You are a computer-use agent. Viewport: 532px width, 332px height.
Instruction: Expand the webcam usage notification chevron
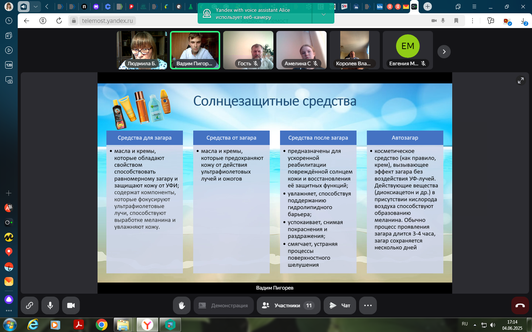(x=323, y=14)
